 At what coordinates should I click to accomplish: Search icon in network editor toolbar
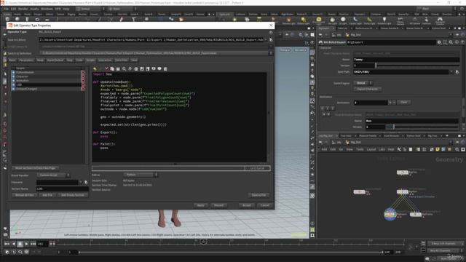click(457, 149)
